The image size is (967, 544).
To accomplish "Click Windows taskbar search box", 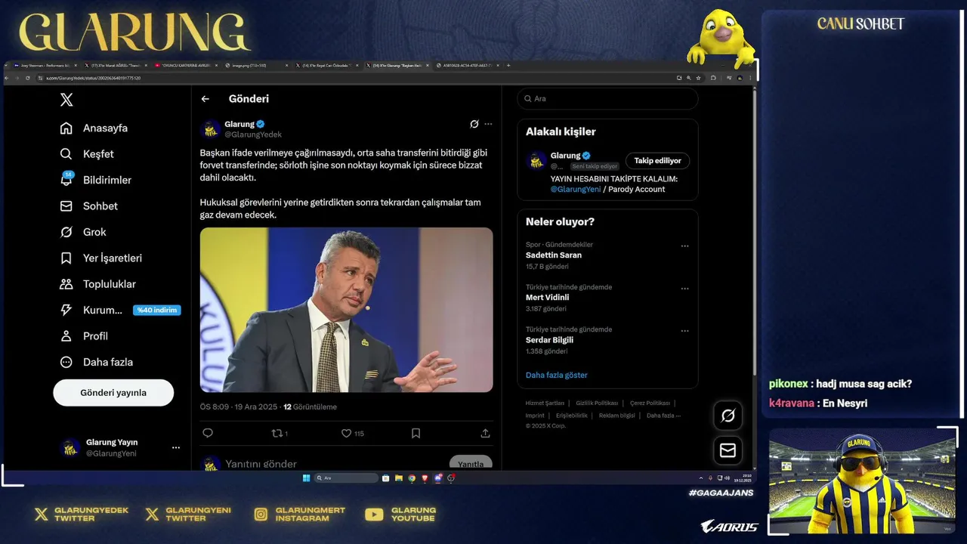I will (346, 478).
